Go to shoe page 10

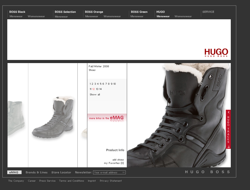[115, 84]
